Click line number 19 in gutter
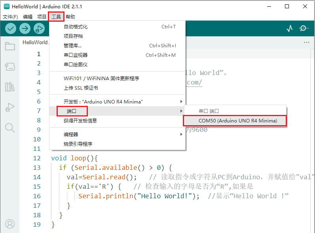 [37, 225]
